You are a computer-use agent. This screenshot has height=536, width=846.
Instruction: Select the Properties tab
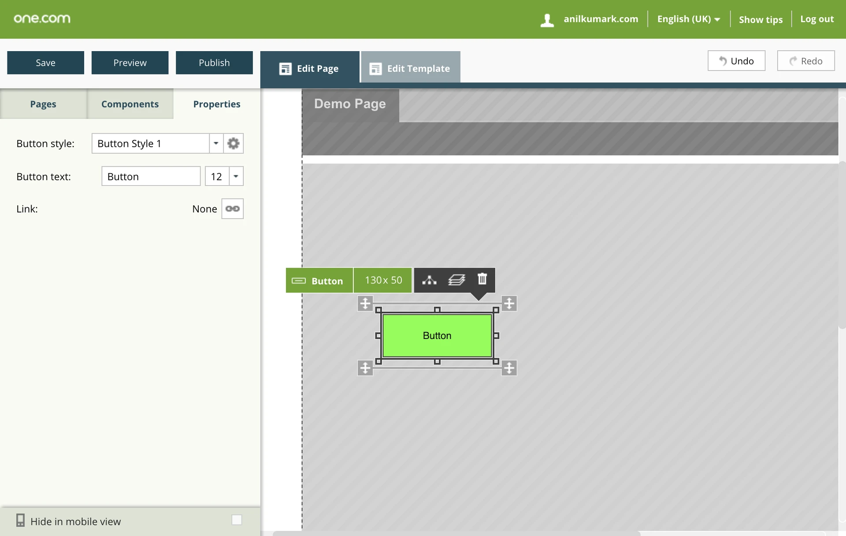tap(217, 104)
